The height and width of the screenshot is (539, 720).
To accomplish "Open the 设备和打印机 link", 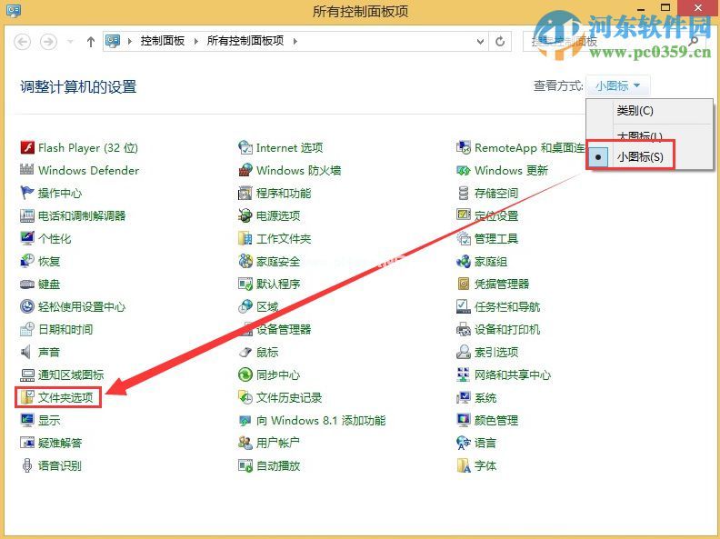I will [x=507, y=329].
